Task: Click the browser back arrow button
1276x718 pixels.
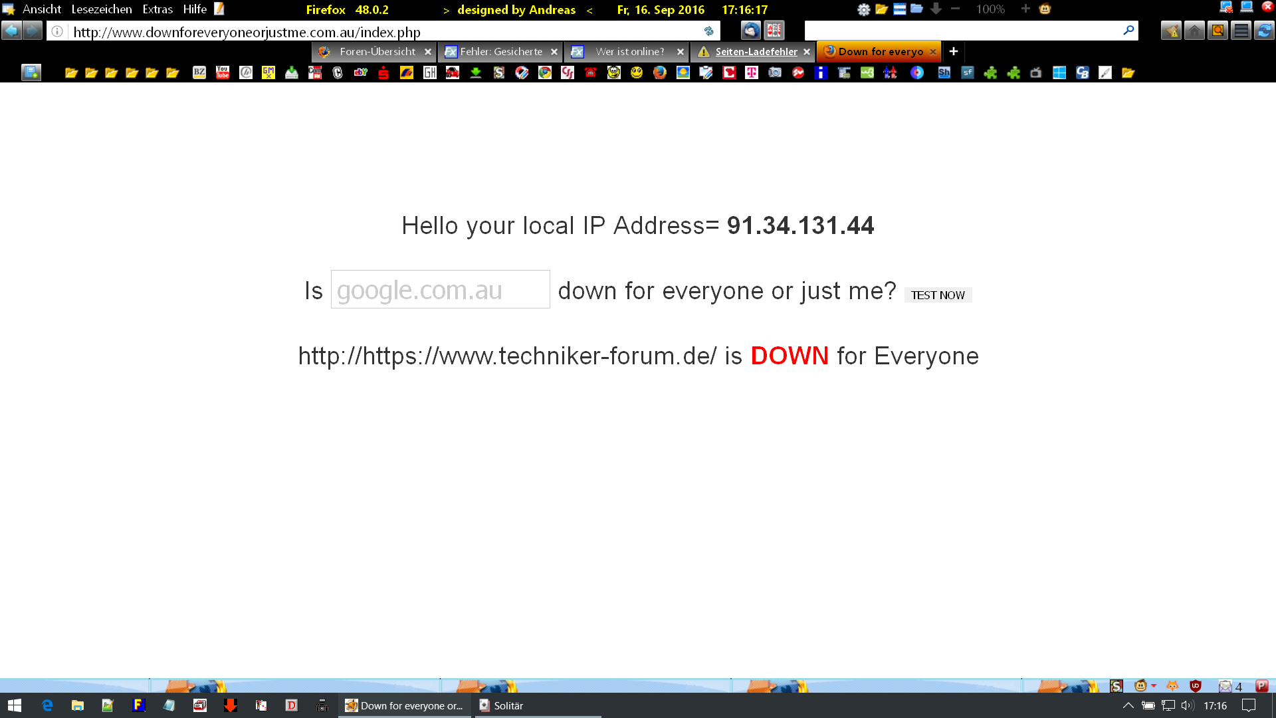Action: 11,31
